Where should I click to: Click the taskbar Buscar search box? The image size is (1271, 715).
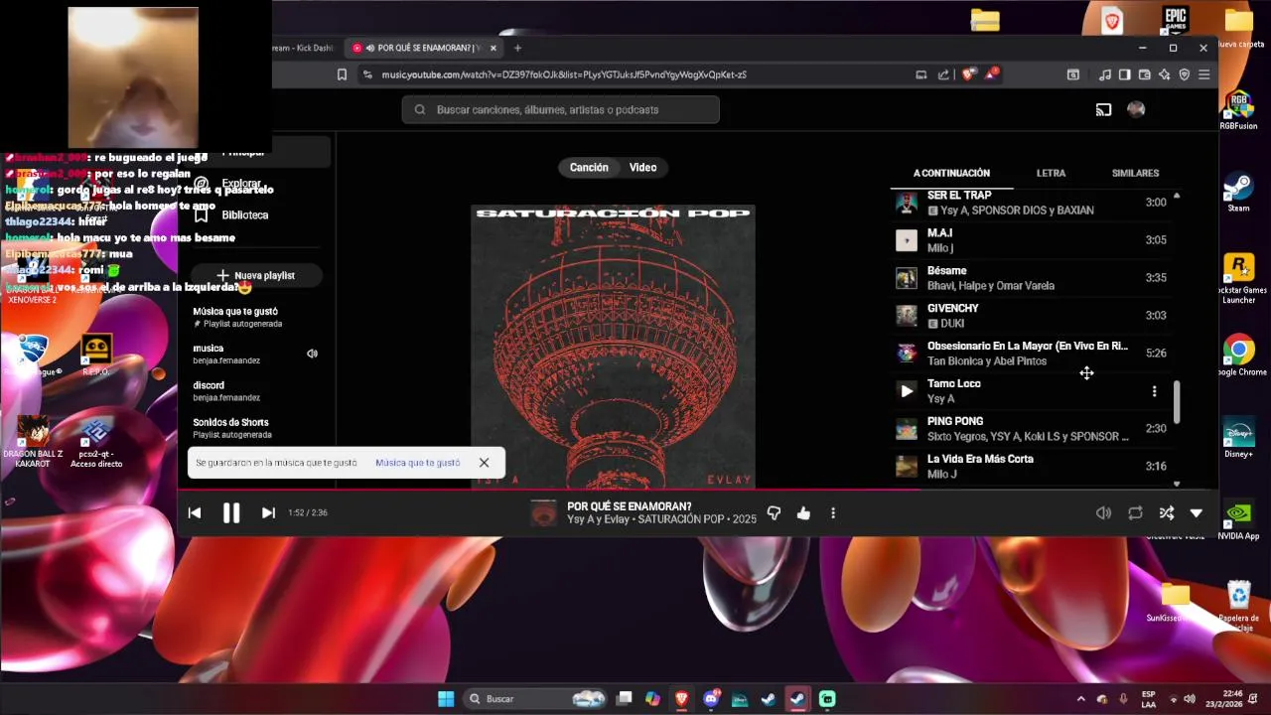pos(536,699)
